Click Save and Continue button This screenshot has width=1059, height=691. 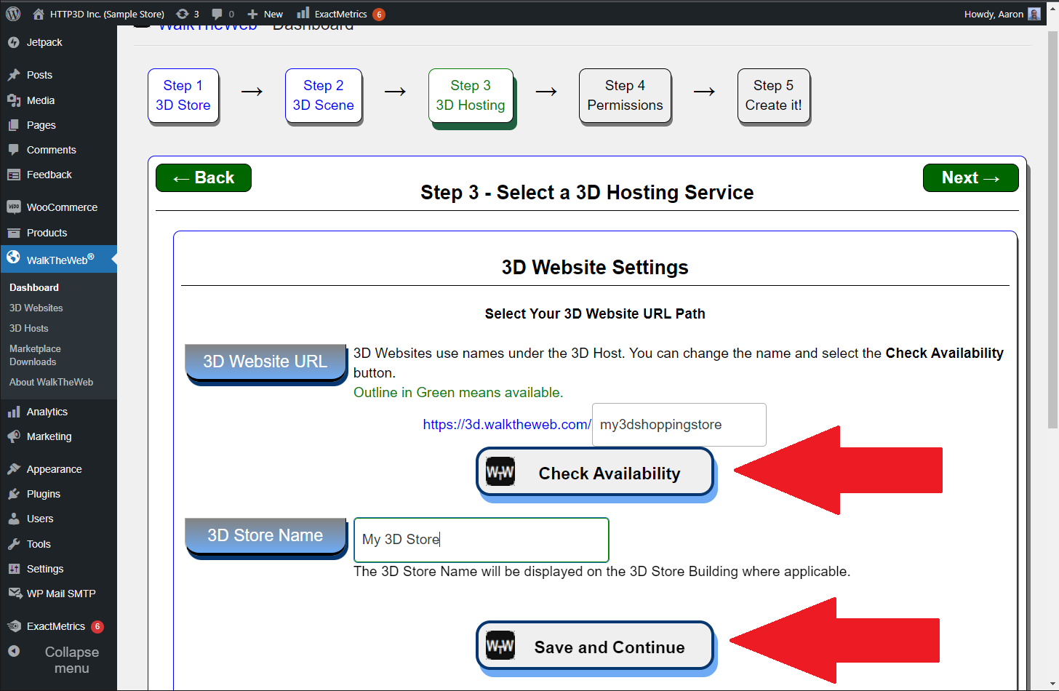click(595, 647)
